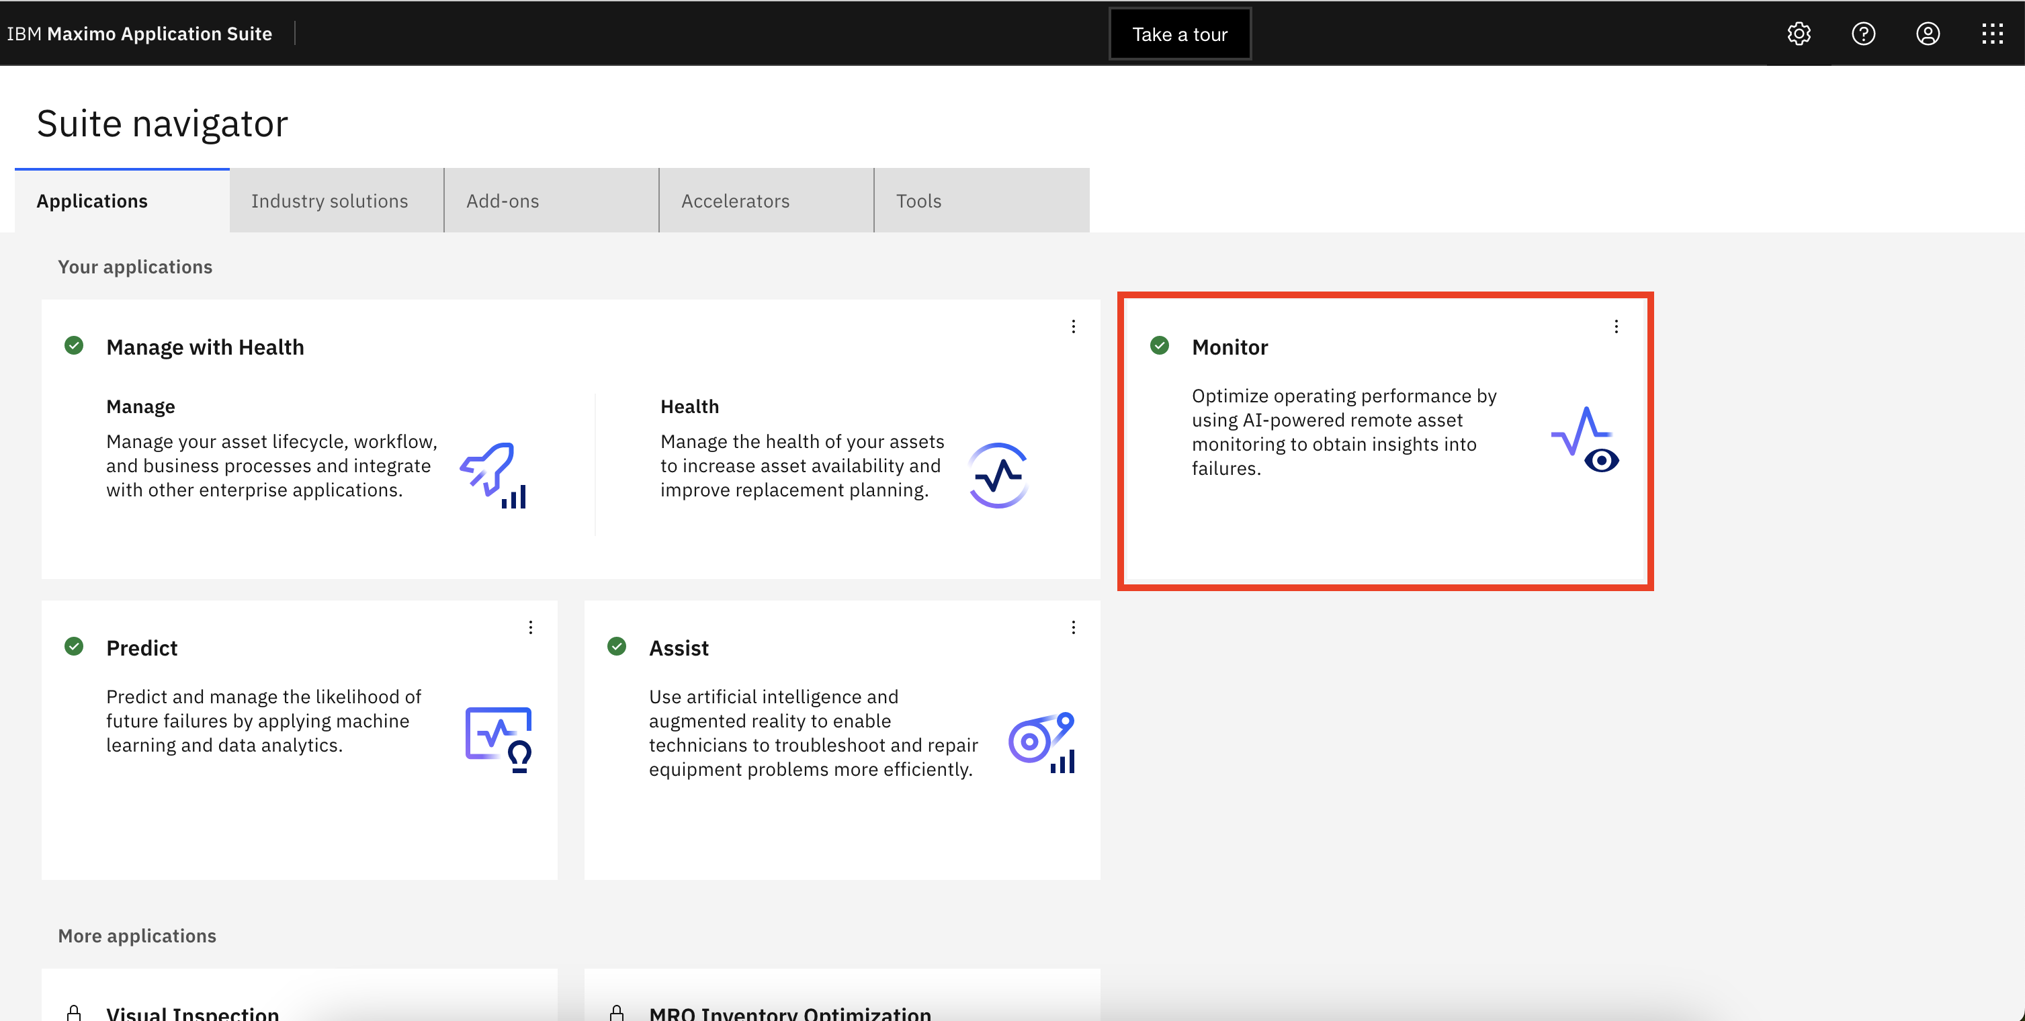The width and height of the screenshot is (2025, 1021).
Task: Click the Predict description about future failures
Action: click(264, 721)
